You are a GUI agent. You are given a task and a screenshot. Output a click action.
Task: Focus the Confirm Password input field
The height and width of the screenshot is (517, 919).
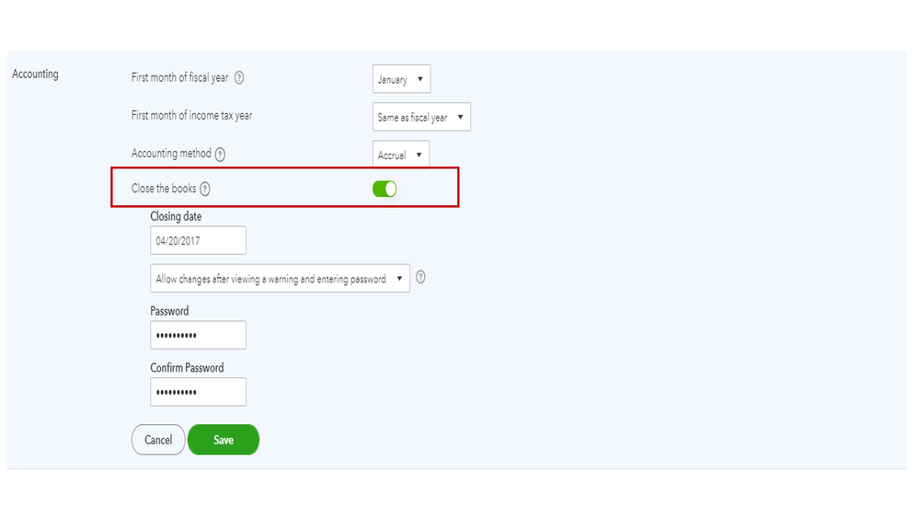(x=198, y=392)
